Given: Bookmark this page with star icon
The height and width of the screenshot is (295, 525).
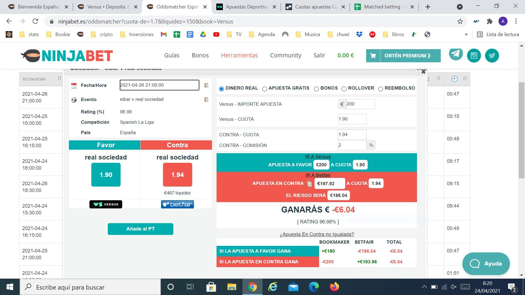Looking at the screenshot, I should pos(460,21).
